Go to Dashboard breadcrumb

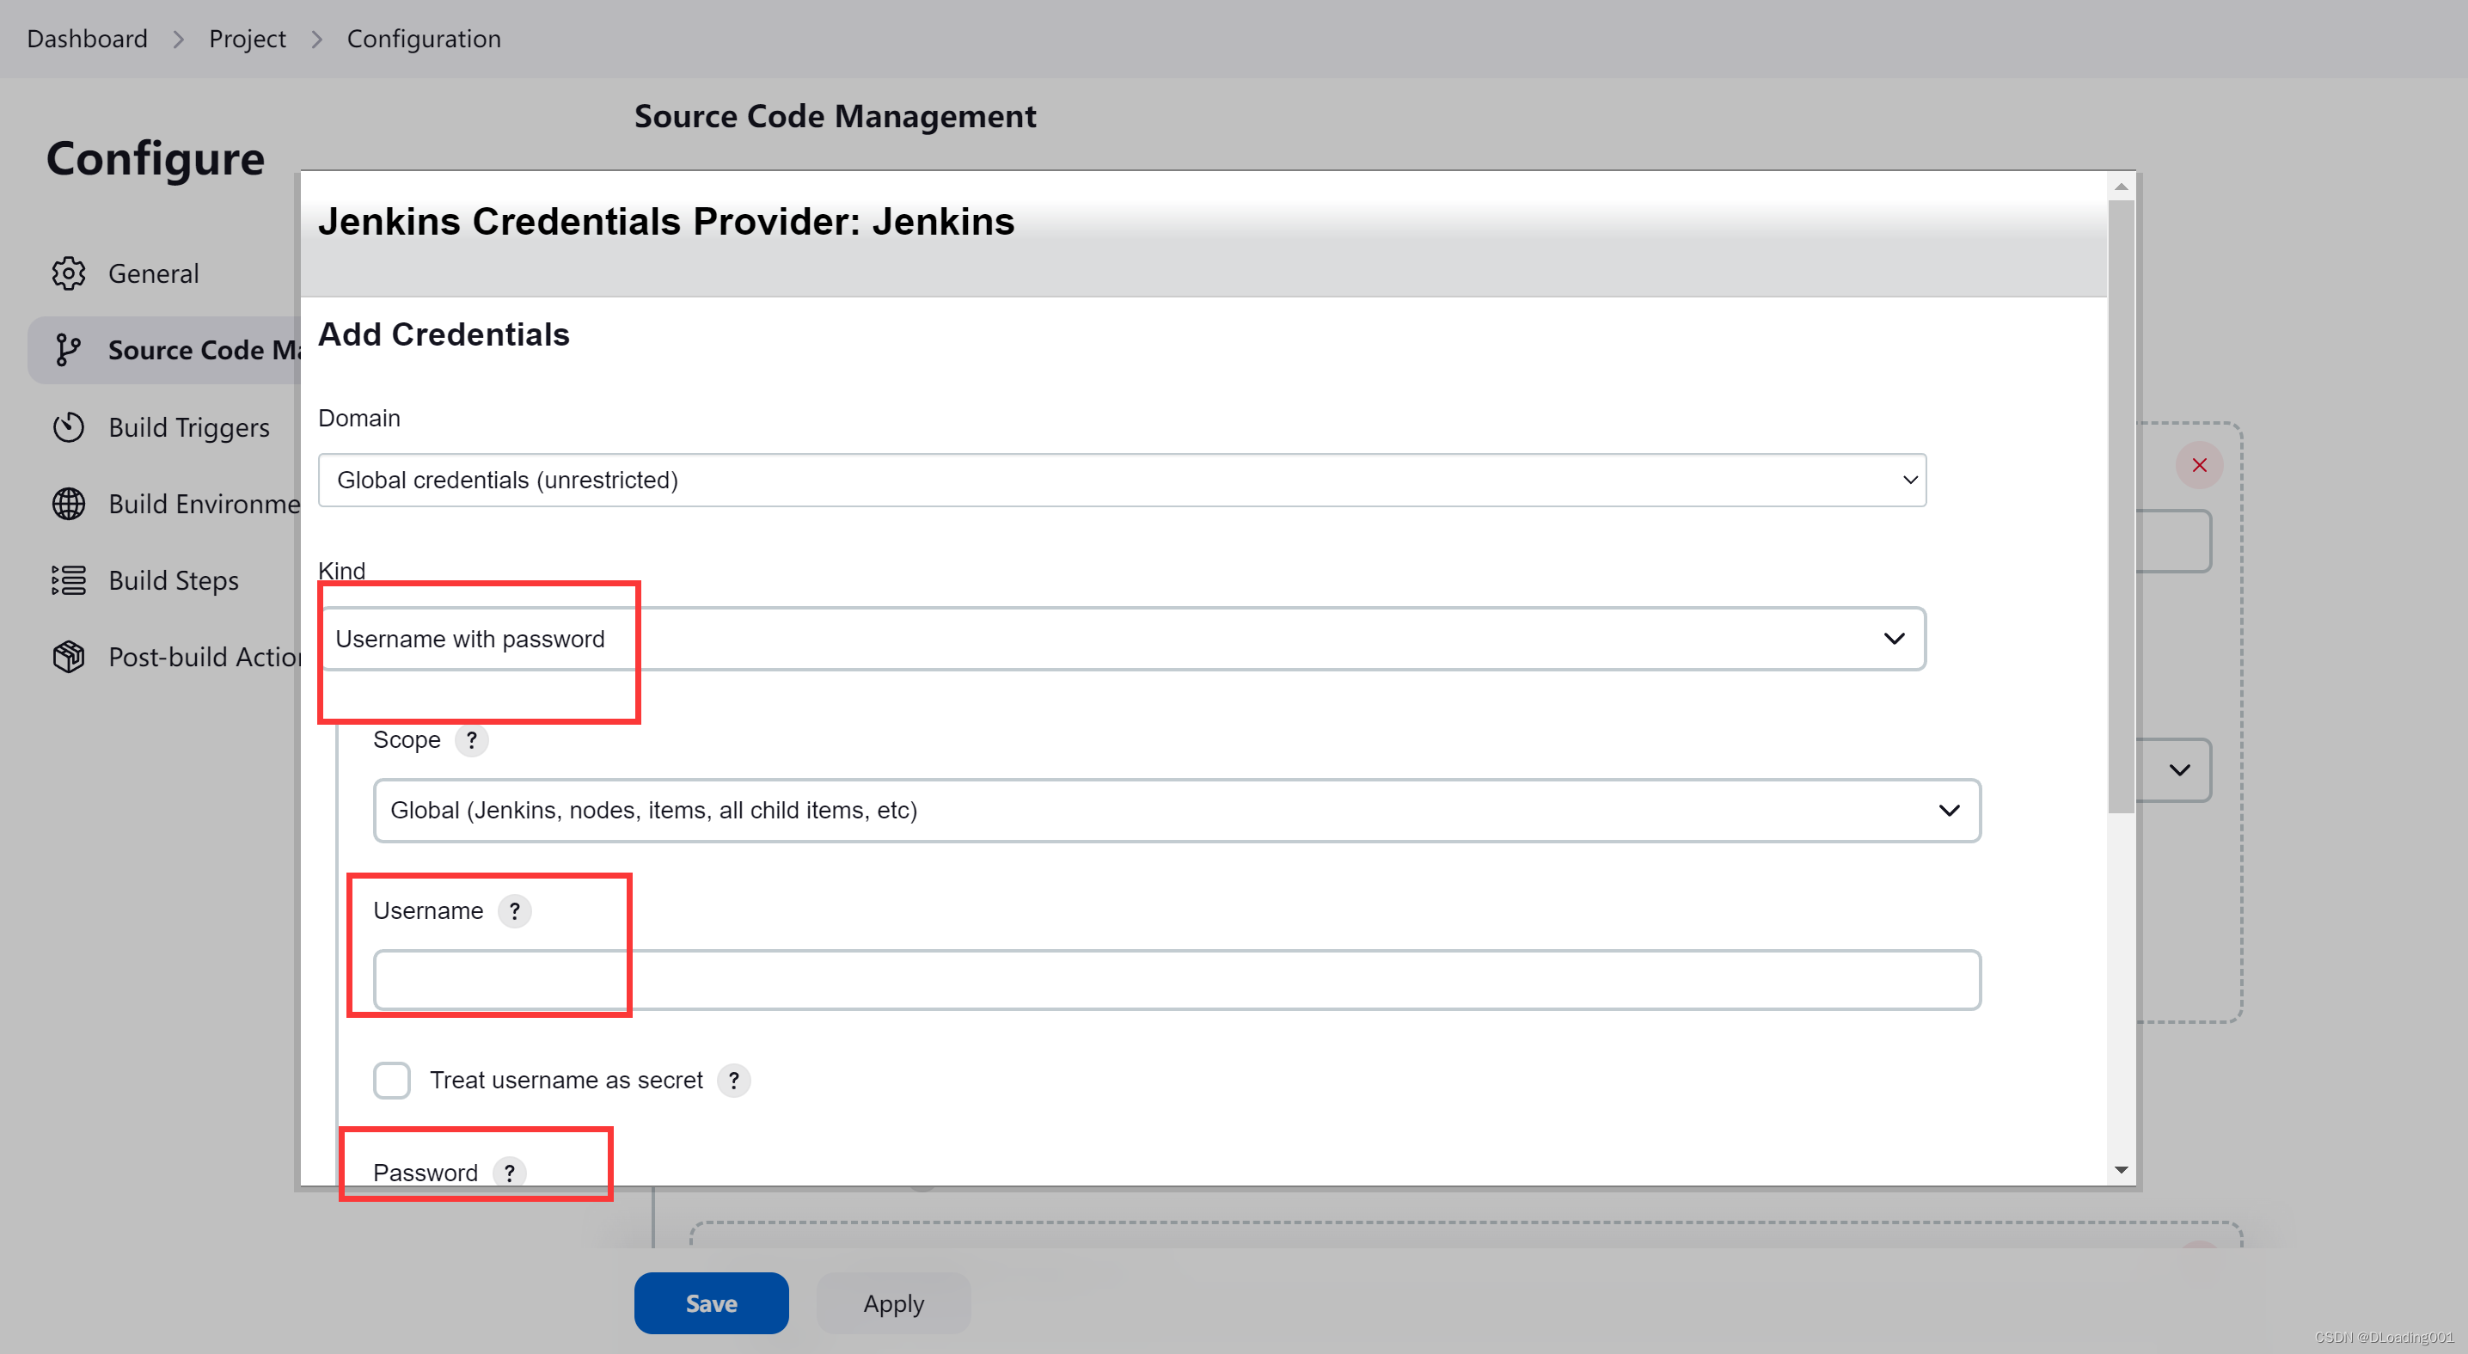point(87,39)
